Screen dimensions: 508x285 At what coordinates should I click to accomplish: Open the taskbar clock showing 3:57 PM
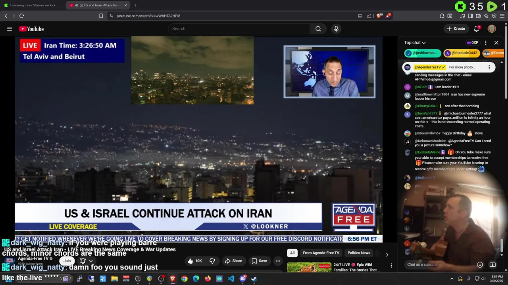pyautogui.click(x=497, y=279)
